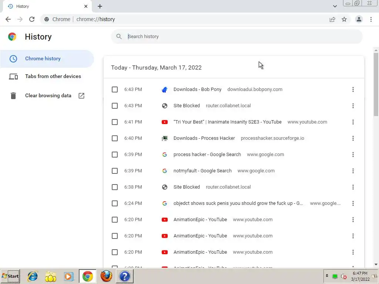
Task: Open actions menu for notmyfault search
Action: coord(353,171)
